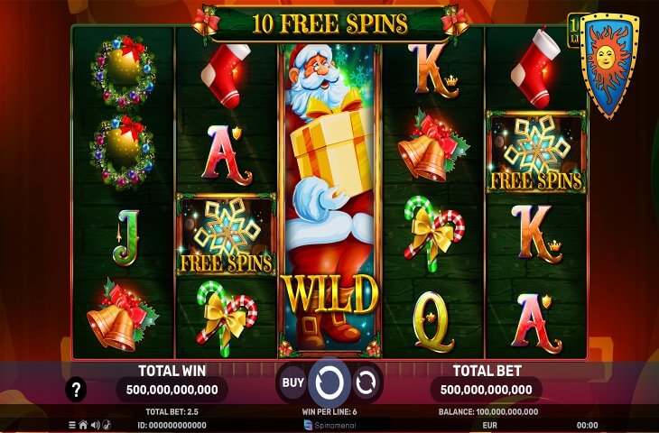Select the FREE SPINS symbol on second reel

226,235
